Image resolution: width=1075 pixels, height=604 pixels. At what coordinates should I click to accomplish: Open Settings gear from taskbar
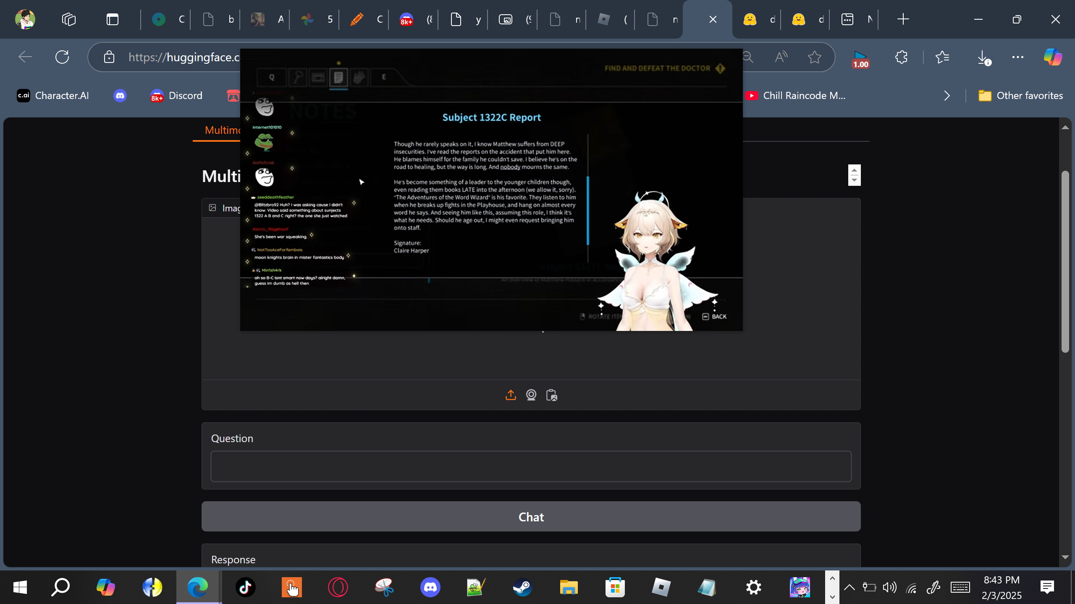(x=754, y=587)
